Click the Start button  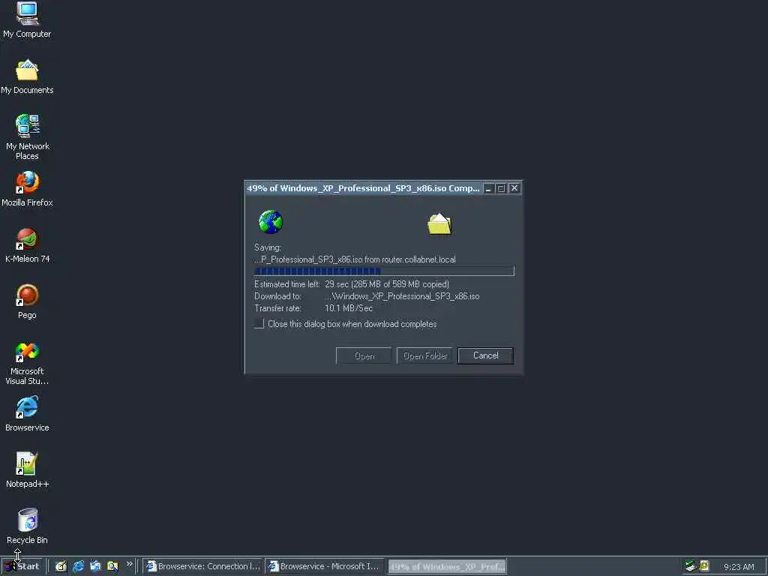pos(22,566)
